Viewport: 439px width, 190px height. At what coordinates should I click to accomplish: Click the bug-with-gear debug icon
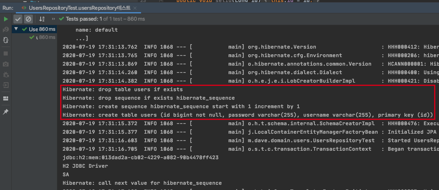pos(6,75)
